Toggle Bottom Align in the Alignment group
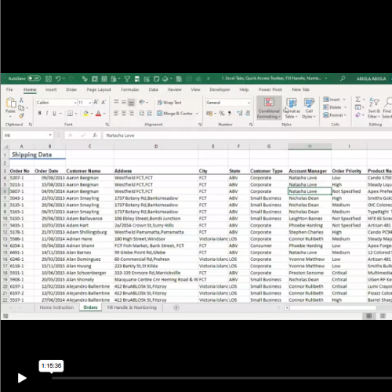 pyautogui.click(x=132, y=102)
